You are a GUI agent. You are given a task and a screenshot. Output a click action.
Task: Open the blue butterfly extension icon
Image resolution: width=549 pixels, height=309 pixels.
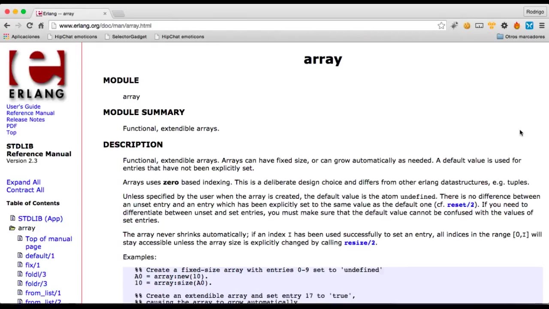(x=529, y=26)
